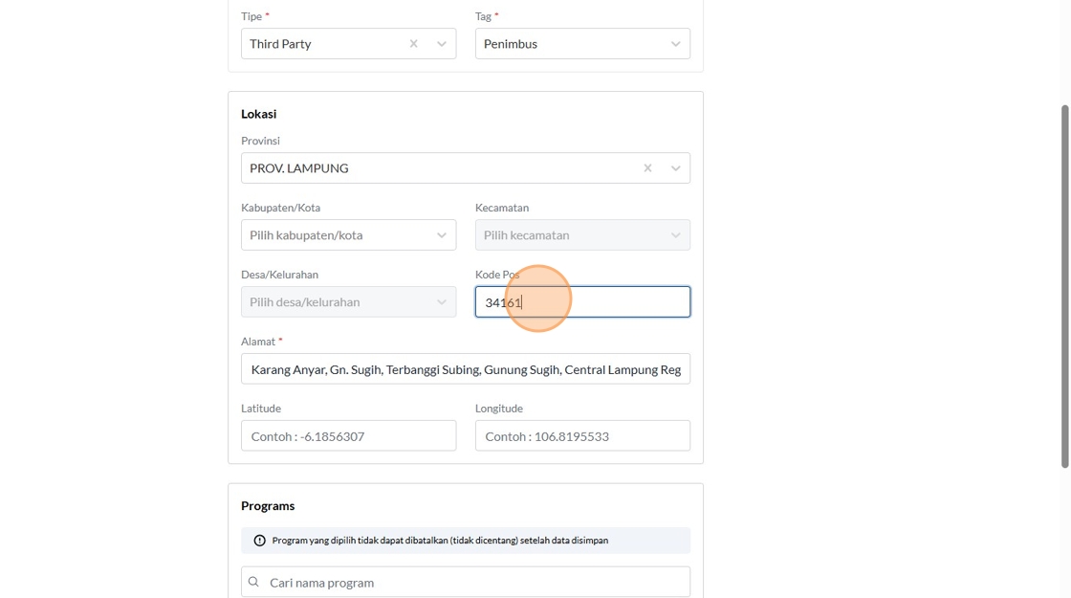Click the info icon in the Programs notice

coord(259,541)
